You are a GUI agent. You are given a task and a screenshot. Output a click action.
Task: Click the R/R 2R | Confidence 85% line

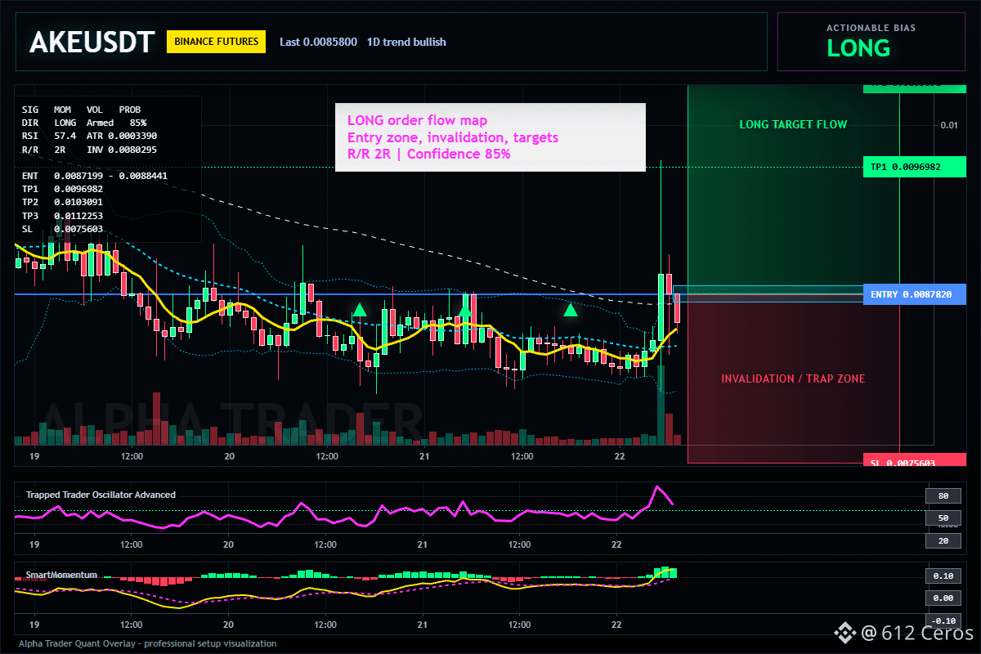pos(429,154)
